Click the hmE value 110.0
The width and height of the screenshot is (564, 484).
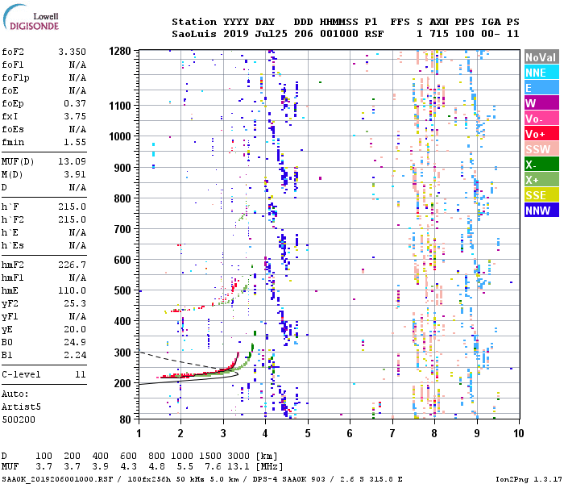point(73,290)
